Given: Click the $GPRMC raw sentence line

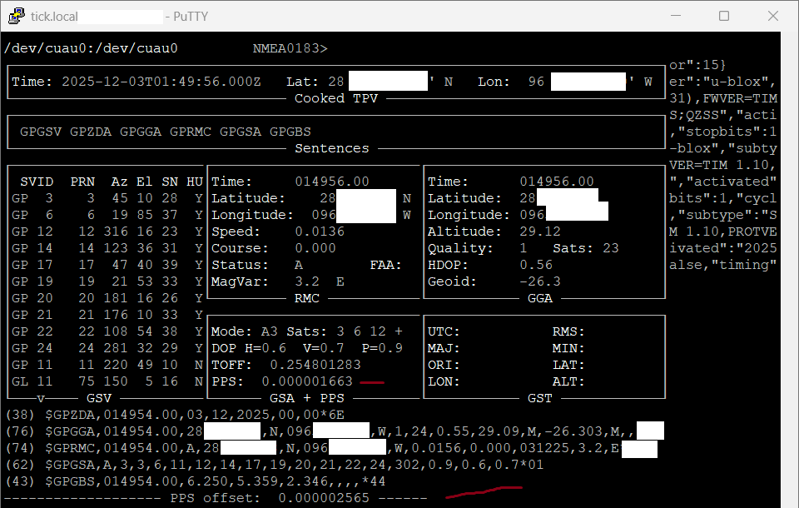Looking at the screenshot, I should tap(331, 448).
